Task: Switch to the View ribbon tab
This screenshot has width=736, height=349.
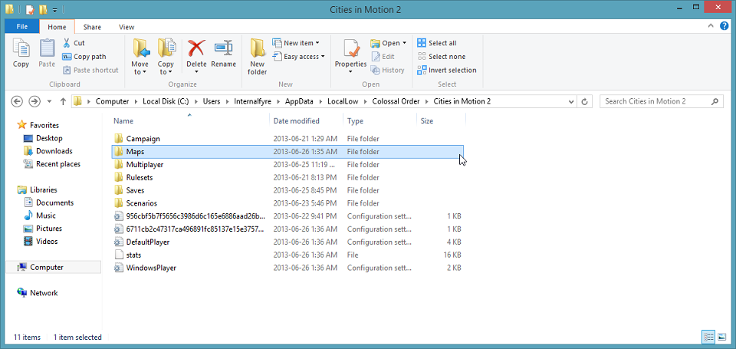Action: coord(127,27)
